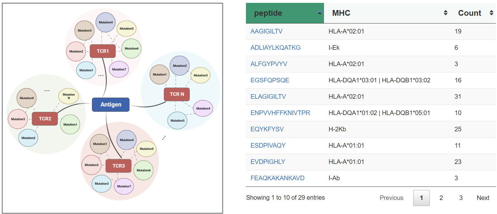Viewport: 497px width, 214px height.
Task: Go to page 2 of results
Action: (x=441, y=198)
